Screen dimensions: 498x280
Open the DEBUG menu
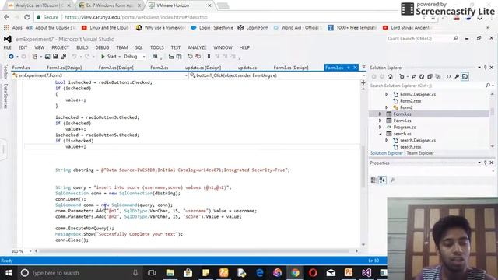point(102,47)
